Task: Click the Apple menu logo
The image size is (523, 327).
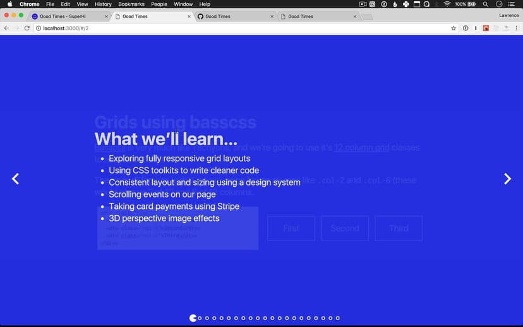Action: [x=9, y=4]
